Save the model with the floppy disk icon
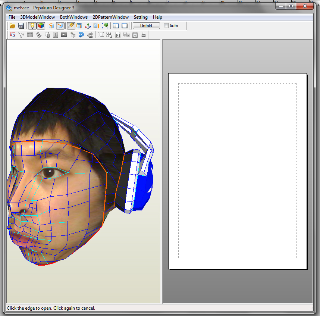This screenshot has width=320, height=316. pos(21,26)
